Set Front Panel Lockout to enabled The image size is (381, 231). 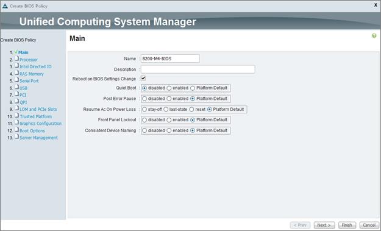(169, 120)
